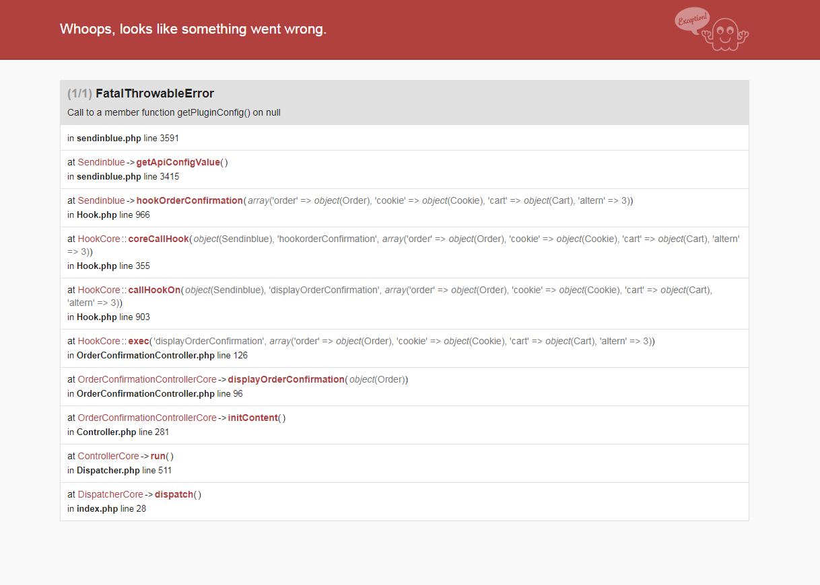
Task: Click 'Controller.php line 281' text
Action: tap(123, 432)
